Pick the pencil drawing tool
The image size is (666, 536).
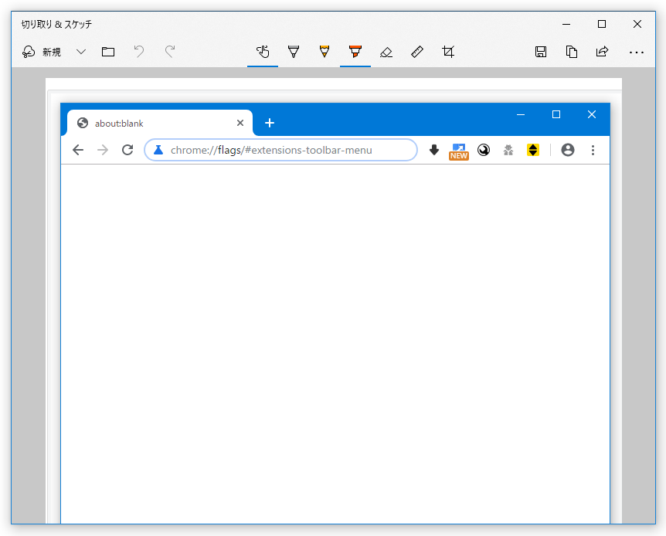[325, 52]
